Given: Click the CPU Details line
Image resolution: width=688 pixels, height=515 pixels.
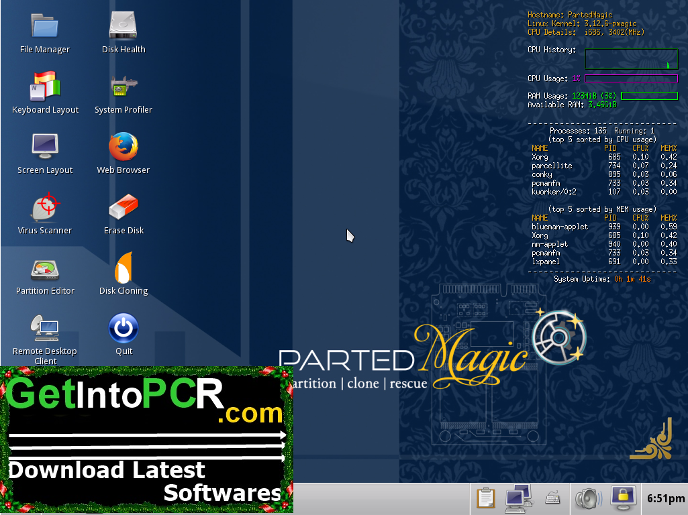Looking at the screenshot, I should coord(586,32).
